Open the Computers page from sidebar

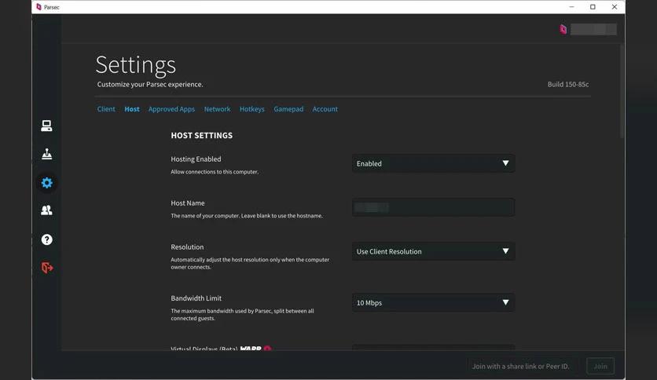pos(46,126)
